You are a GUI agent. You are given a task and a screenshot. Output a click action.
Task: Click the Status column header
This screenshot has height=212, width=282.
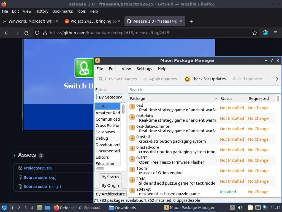233,99
